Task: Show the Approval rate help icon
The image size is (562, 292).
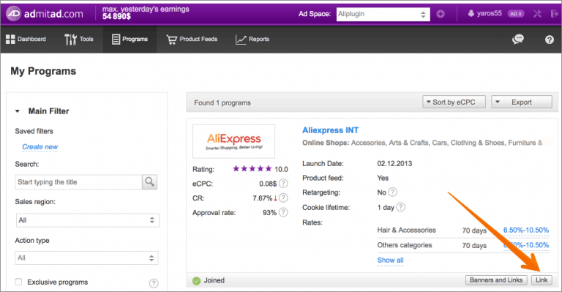Action: pyautogui.click(x=283, y=212)
